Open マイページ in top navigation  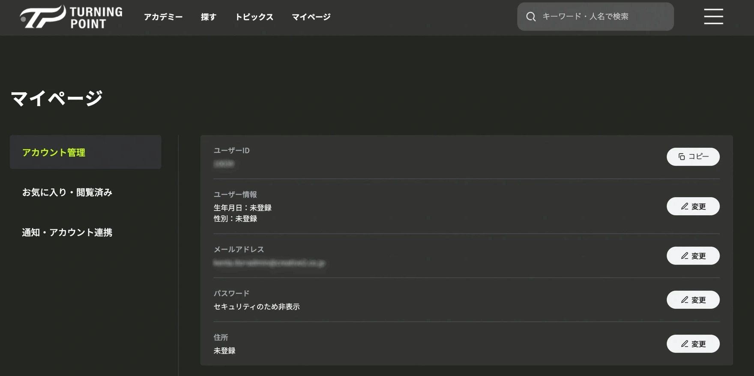311,17
